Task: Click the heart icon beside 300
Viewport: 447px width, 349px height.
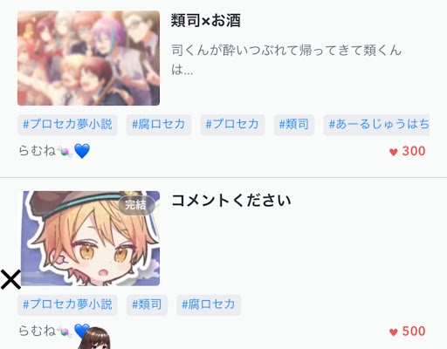Action: (x=394, y=152)
